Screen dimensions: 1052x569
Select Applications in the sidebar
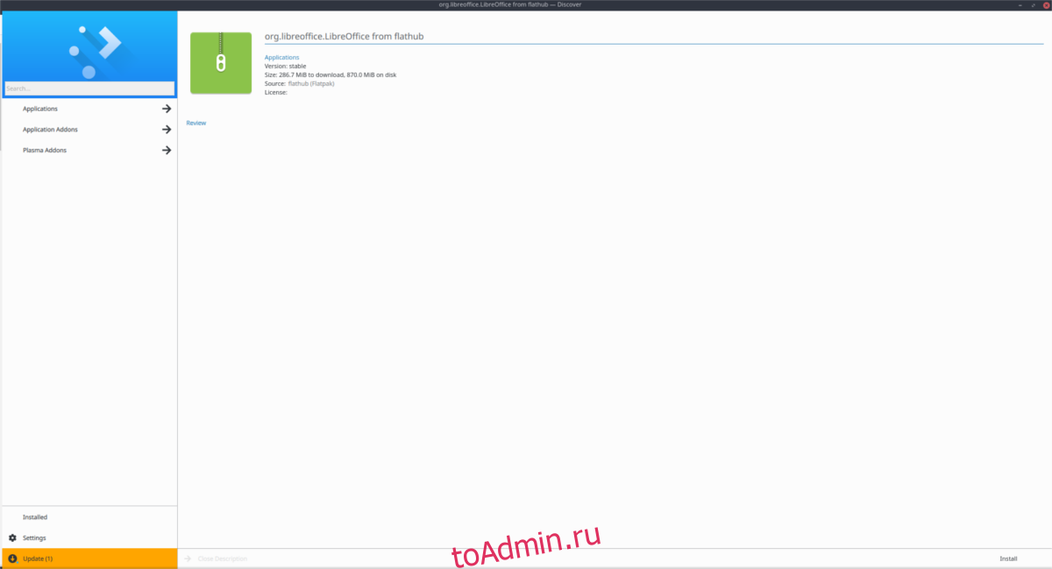(40, 109)
